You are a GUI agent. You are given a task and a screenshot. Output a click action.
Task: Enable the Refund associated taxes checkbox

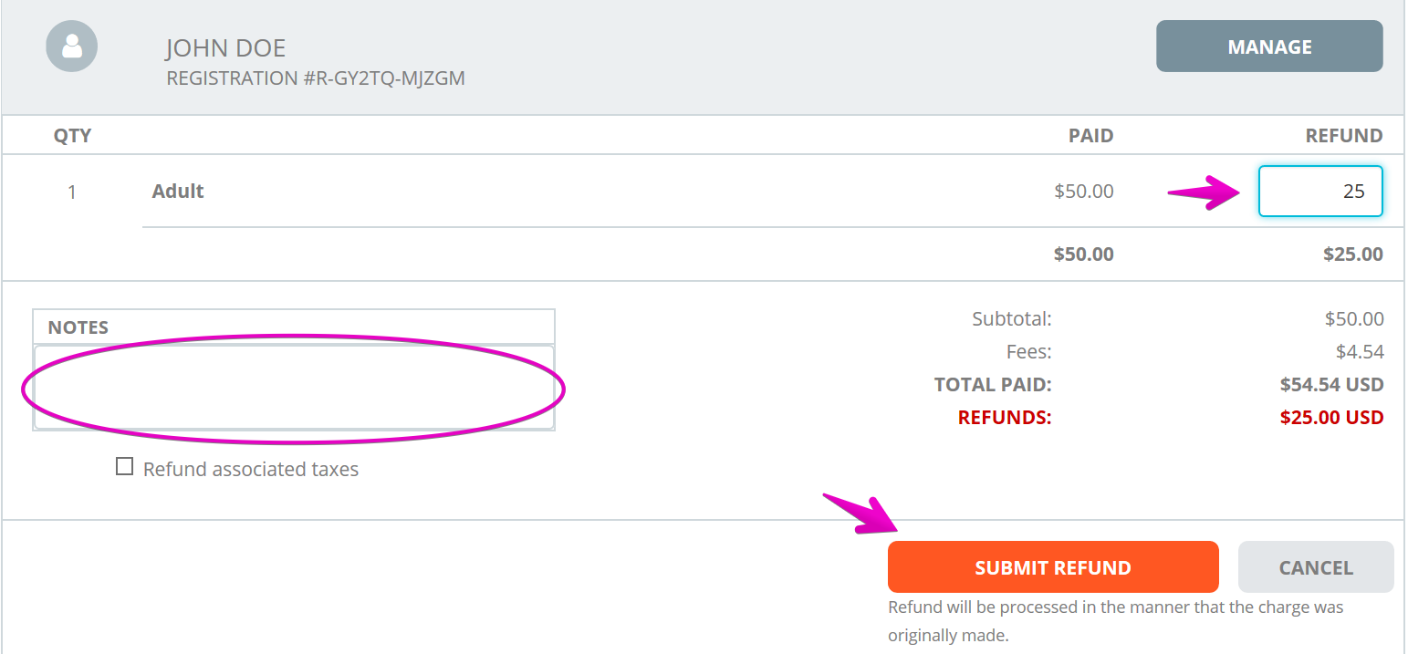[x=124, y=467]
